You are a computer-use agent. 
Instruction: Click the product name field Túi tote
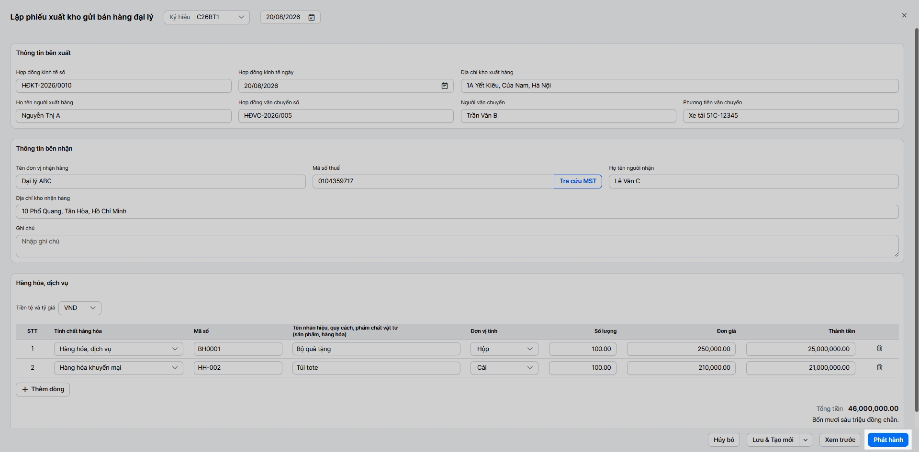point(376,368)
